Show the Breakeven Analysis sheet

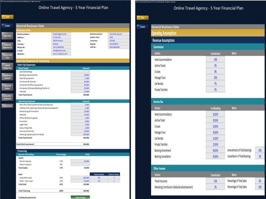pyautogui.click(x=7, y=76)
